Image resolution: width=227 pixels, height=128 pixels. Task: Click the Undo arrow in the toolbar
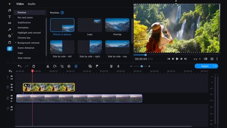click(x=20, y=66)
